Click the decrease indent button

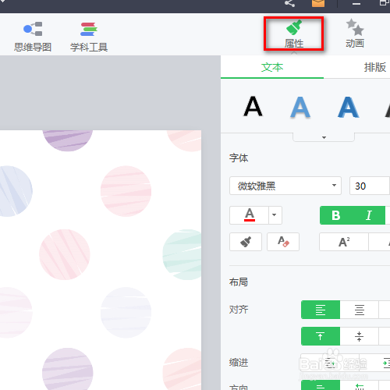click(x=330, y=363)
